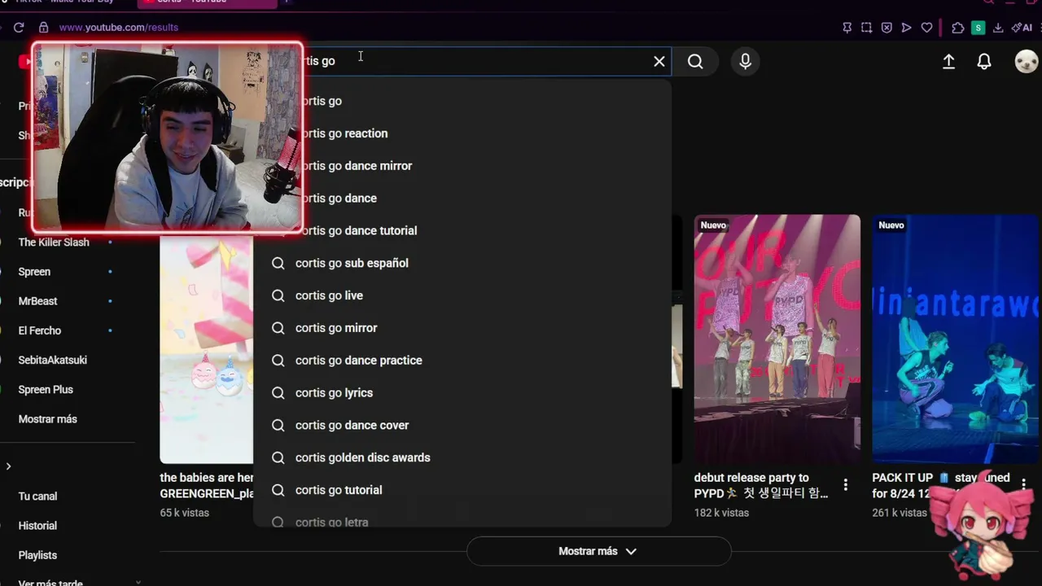Click the sidebar chevron above Tu canal
Image resolution: width=1042 pixels, height=586 pixels.
(8, 466)
